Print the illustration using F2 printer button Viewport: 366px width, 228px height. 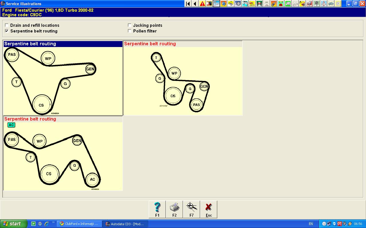[x=174, y=209]
